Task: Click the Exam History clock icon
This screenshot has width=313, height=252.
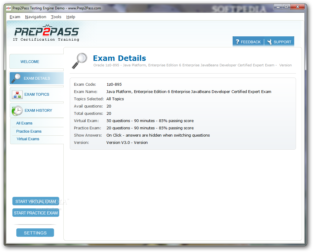Action: 17,111
